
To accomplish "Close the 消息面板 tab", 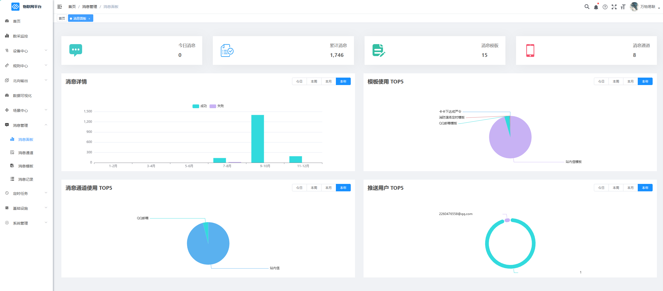I will [x=90, y=19].
